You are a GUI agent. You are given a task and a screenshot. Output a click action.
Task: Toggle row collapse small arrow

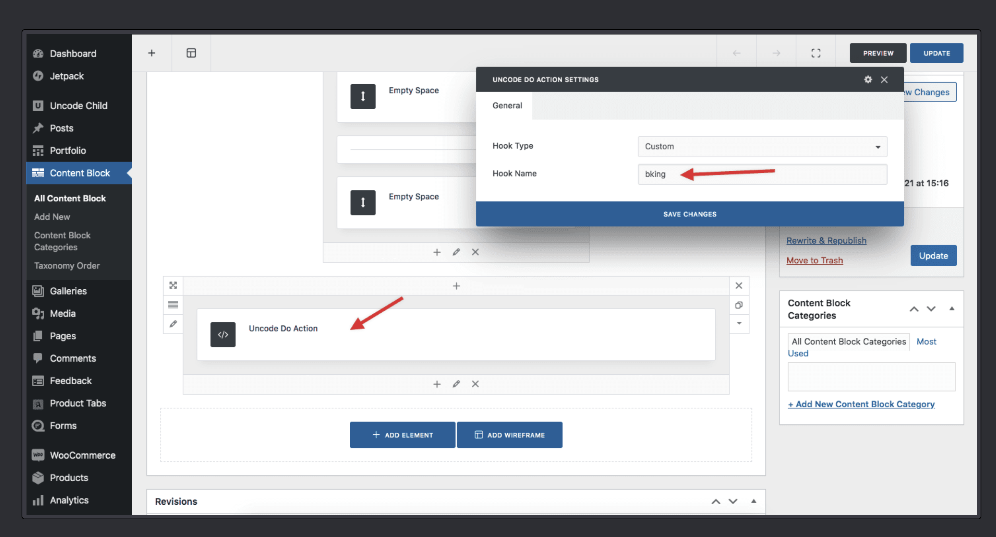(x=739, y=323)
